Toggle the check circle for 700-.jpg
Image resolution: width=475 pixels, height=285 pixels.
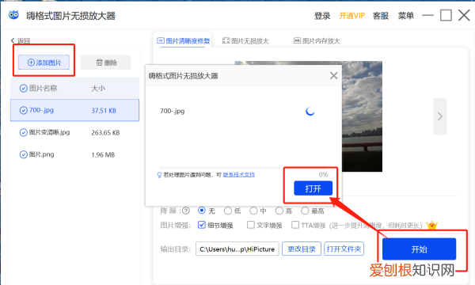[x=23, y=110]
